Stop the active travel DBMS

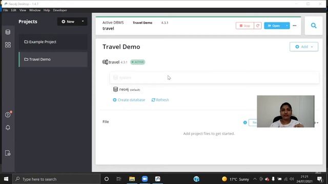click(x=245, y=26)
